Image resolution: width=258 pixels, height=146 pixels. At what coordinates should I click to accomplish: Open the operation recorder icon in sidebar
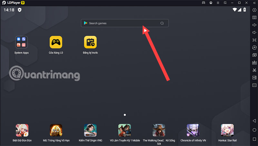tap(254, 47)
